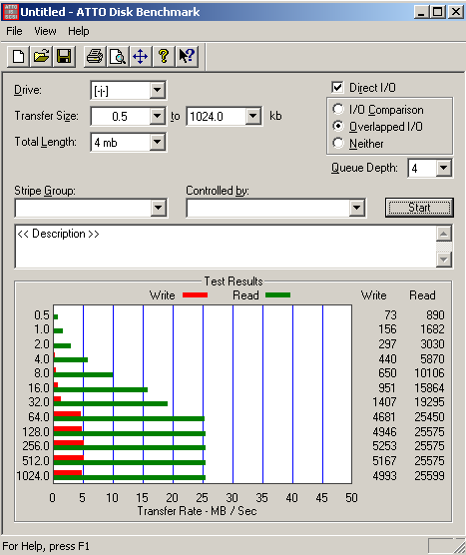Screen dimensions: 466x555
Task: Click the ATTO application icon in title bar
Action: (11, 12)
